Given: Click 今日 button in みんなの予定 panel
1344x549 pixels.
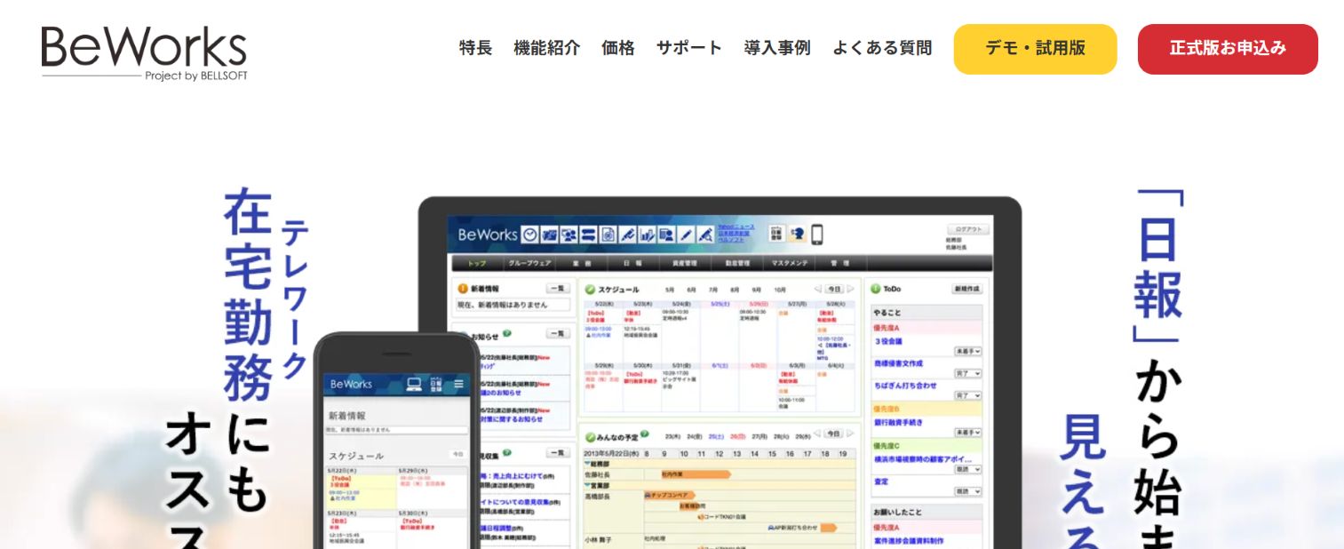Looking at the screenshot, I should 834,434.
